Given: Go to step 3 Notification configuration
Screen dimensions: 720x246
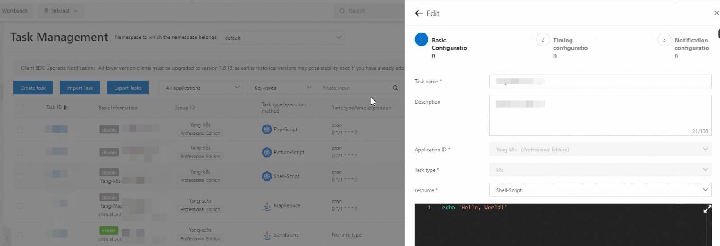Looking at the screenshot, I should pyautogui.click(x=664, y=40).
